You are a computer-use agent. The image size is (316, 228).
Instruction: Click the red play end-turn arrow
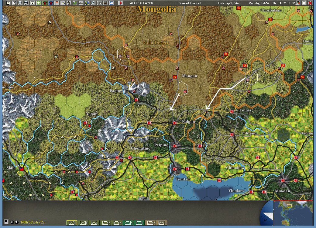121,3
